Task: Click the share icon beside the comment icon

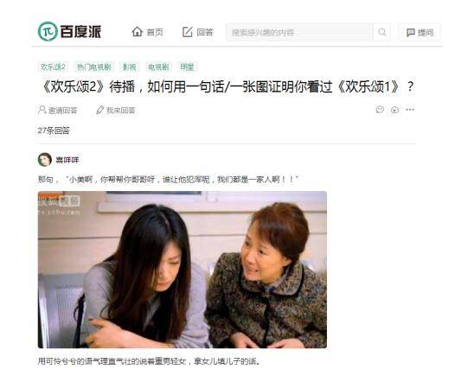Action: (395, 110)
